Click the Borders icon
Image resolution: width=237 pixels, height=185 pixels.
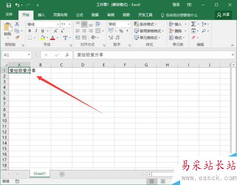coord(30,37)
